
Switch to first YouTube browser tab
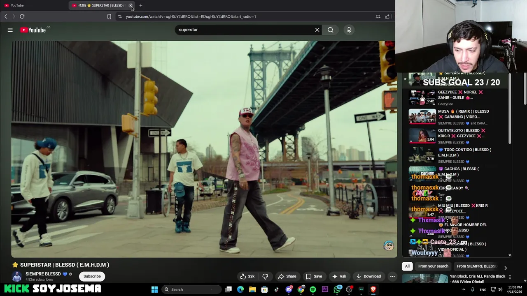pos(34,5)
